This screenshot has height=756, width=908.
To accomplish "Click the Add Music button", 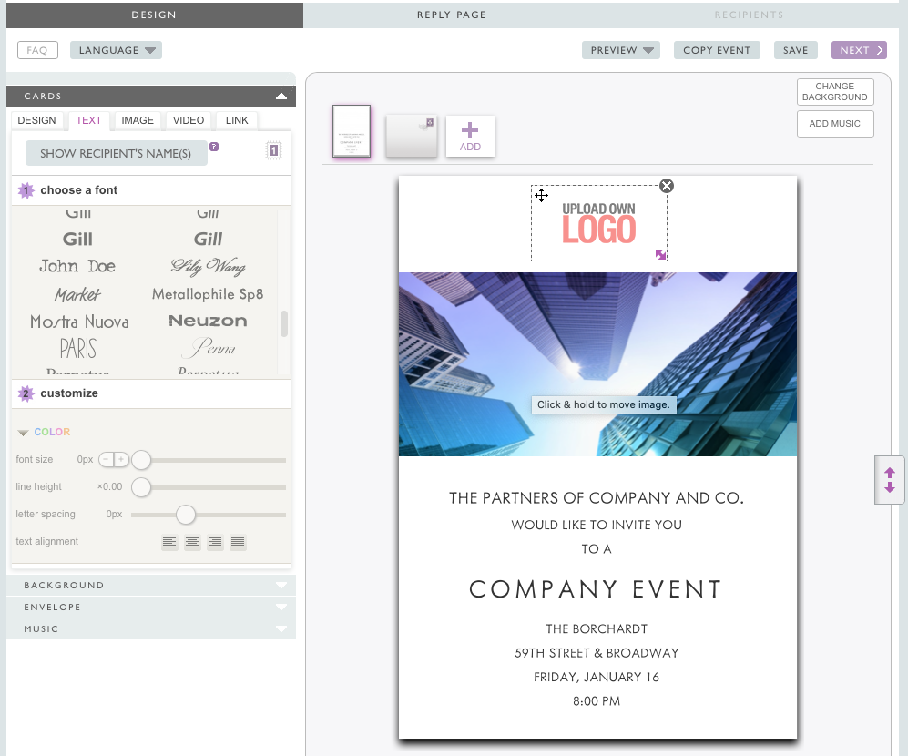I will [x=835, y=124].
